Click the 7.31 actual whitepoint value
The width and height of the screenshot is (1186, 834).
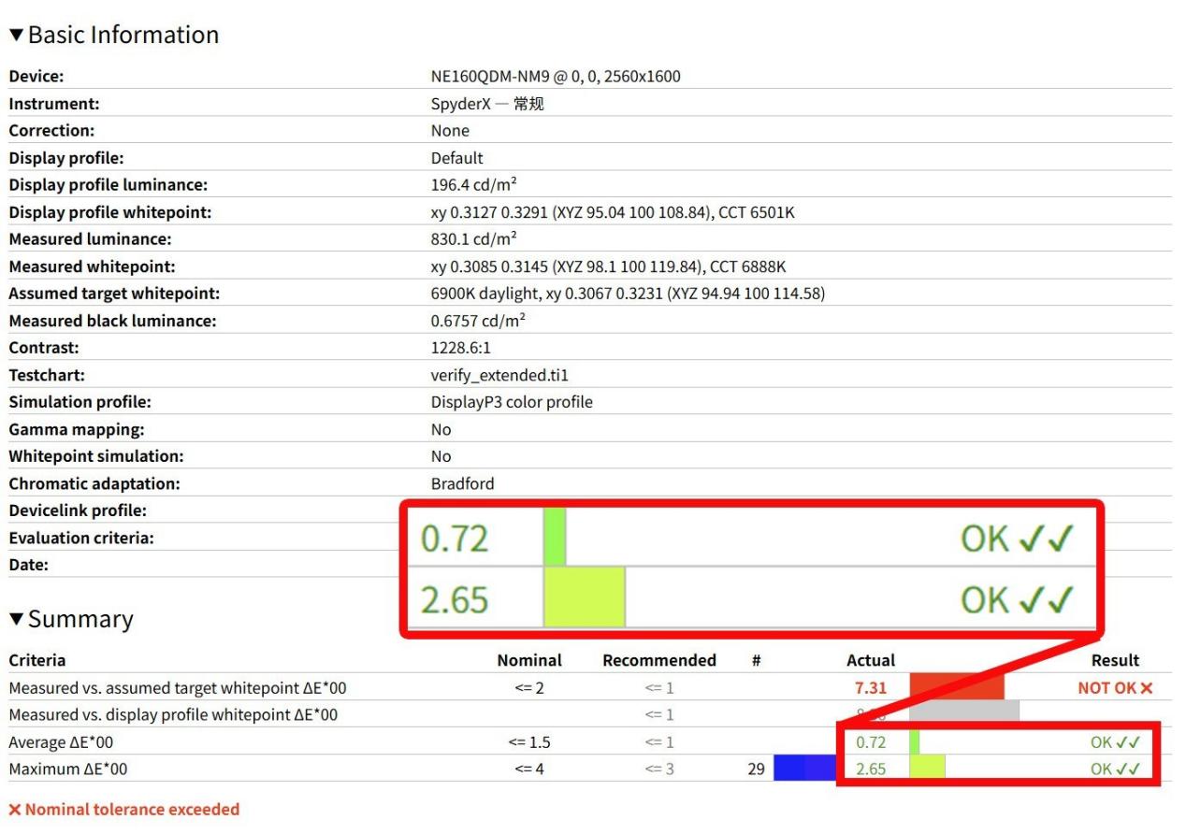(870, 687)
